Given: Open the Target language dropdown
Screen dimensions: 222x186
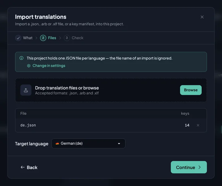Looking at the screenshot, I should (x=88, y=143).
